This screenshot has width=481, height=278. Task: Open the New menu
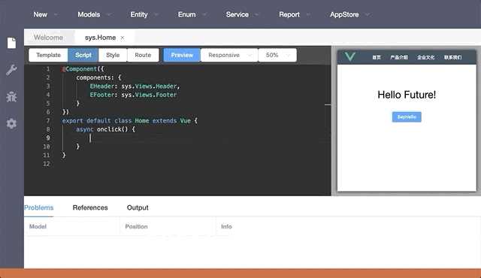coord(40,15)
